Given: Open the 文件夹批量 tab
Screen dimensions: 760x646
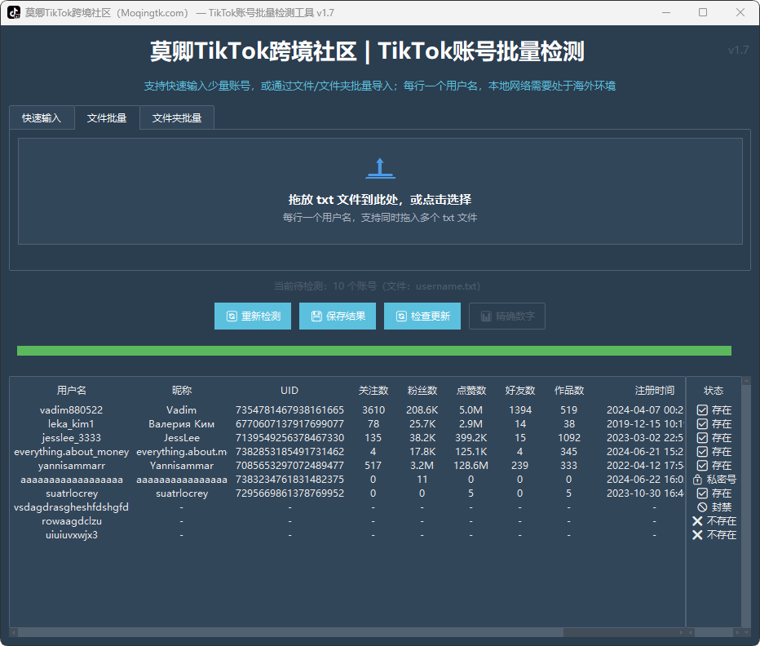Looking at the screenshot, I should pos(177,117).
